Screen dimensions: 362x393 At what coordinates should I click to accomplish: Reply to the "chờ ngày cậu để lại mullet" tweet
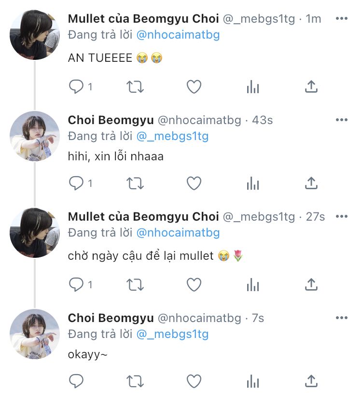76,285
